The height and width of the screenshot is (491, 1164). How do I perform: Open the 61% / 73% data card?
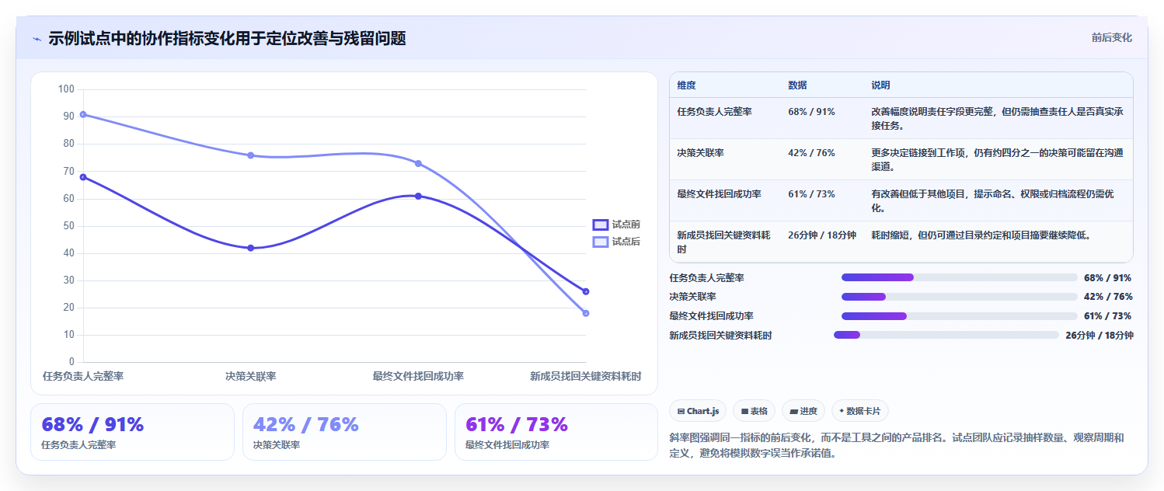pyautogui.click(x=556, y=432)
